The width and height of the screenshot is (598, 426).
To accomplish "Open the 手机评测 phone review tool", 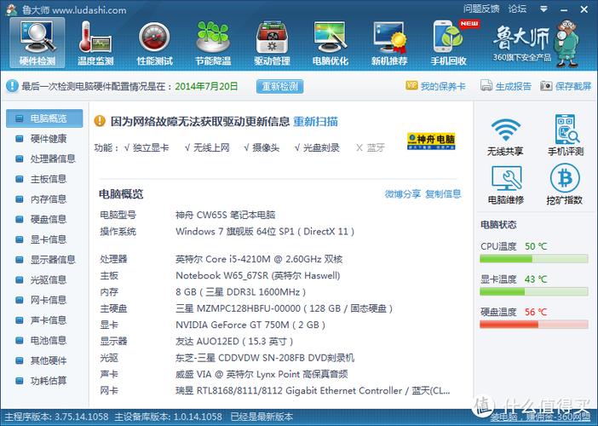I will (x=566, y=135).
